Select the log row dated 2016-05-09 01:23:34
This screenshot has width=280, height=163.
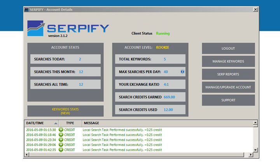139,140
